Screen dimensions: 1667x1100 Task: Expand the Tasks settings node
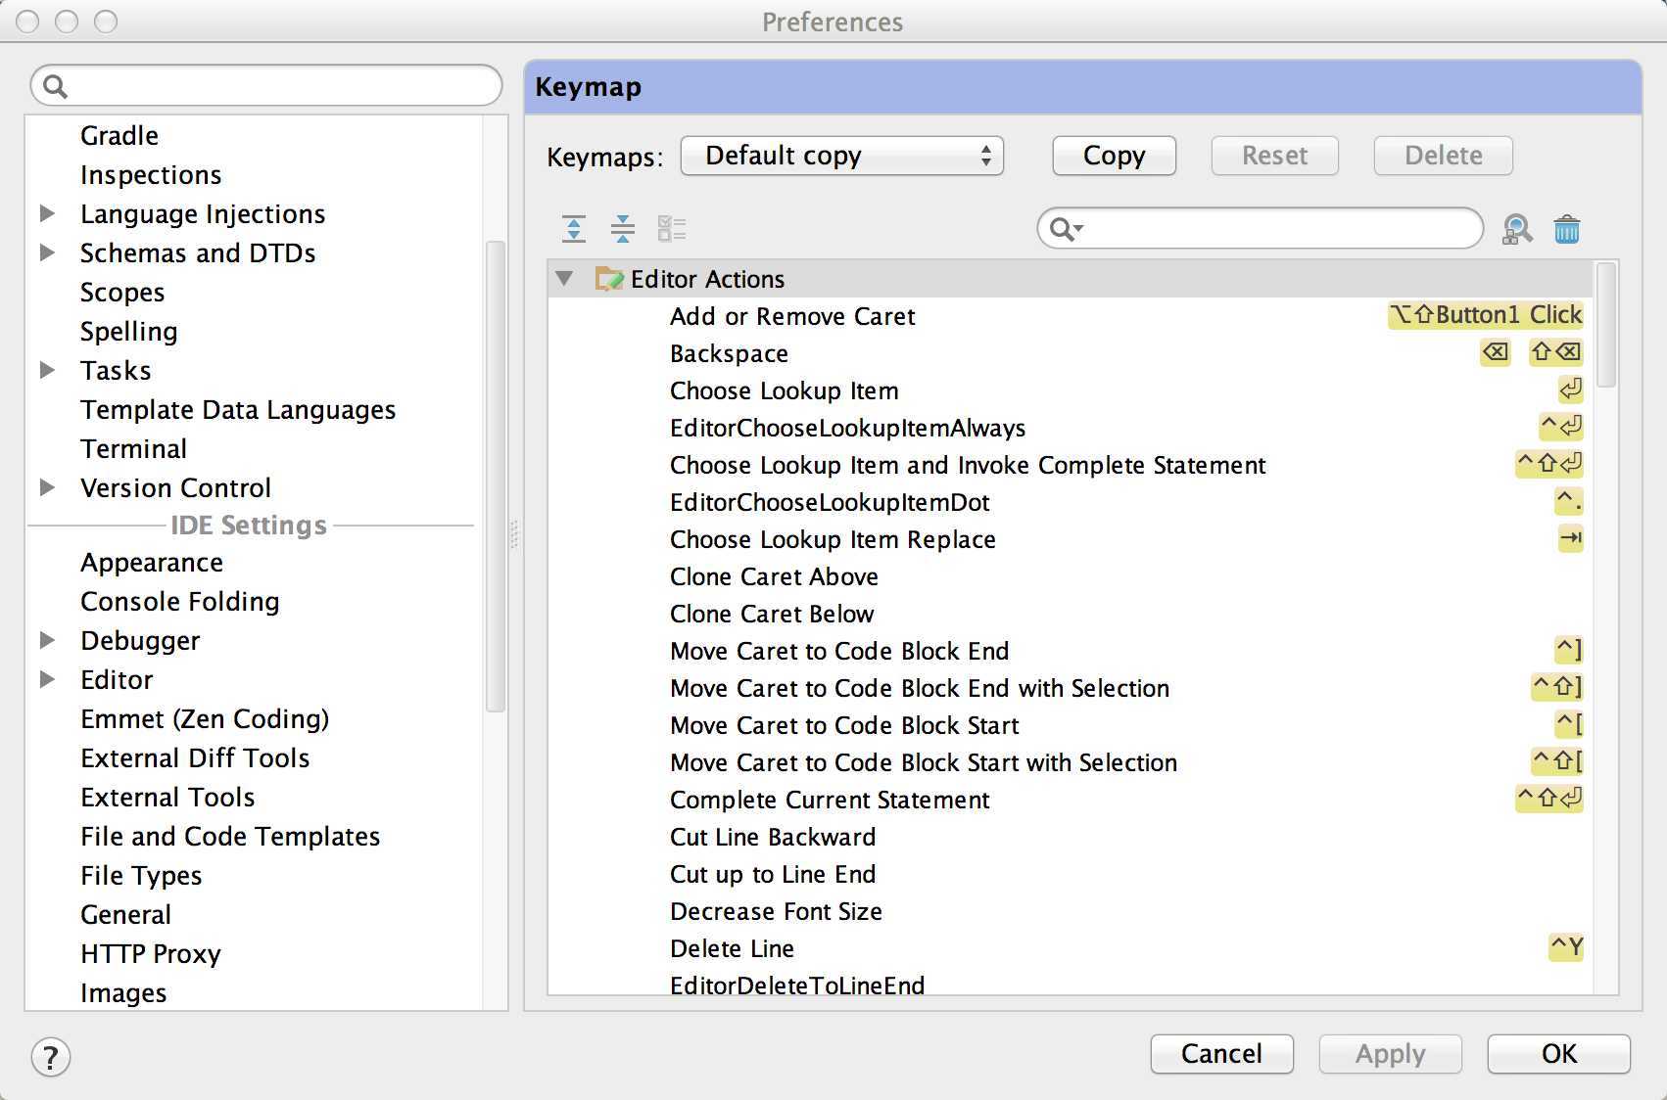47,370
